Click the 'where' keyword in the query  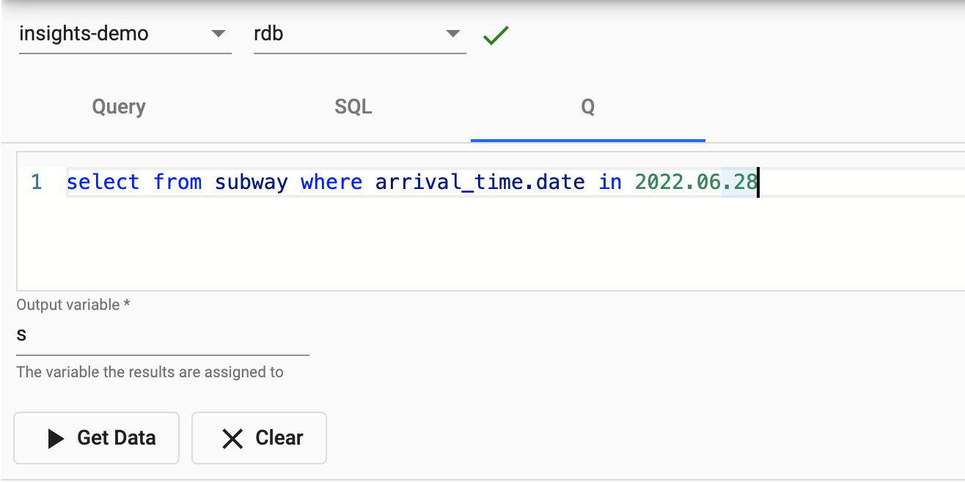[x=331, y=182]
